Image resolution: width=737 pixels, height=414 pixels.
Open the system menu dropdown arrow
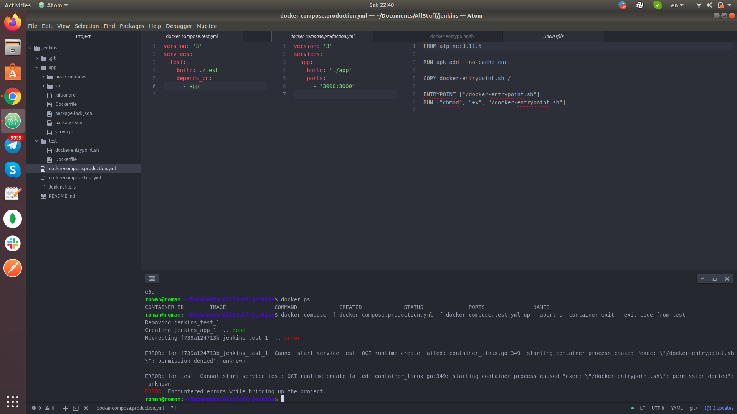[729, 5]
